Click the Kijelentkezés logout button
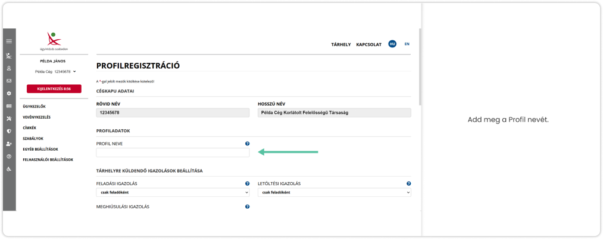Viewport: 603px width, 239px height. click(x=54, y=88)
